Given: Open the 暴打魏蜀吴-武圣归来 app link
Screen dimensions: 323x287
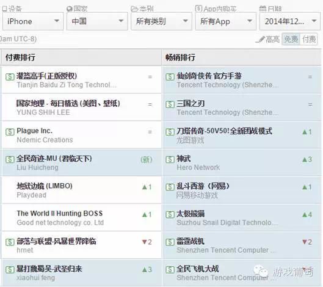Looking at the screenshot, I should pos(49,269).
